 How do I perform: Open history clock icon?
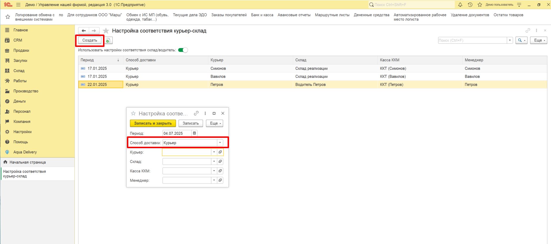[470, 5]
